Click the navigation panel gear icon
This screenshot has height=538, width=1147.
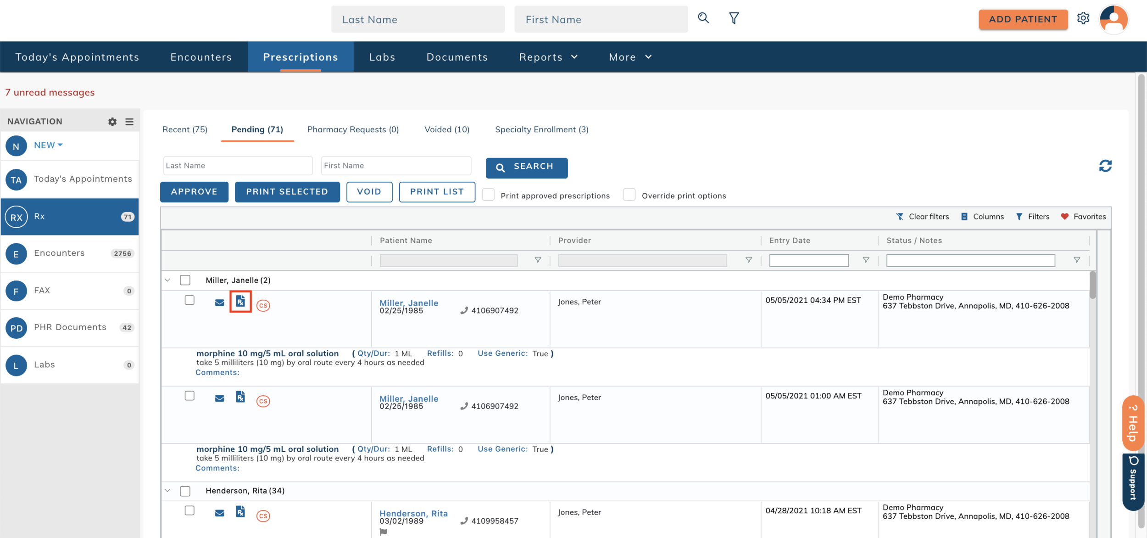112,122
